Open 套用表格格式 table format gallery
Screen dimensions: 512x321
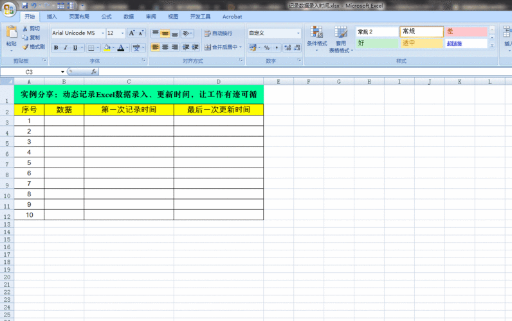pyautogui.click(x=341, y=39)
